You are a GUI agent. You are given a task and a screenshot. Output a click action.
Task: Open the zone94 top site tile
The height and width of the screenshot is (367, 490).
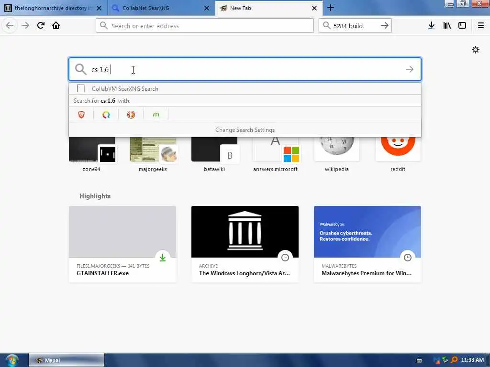[91, 154]
